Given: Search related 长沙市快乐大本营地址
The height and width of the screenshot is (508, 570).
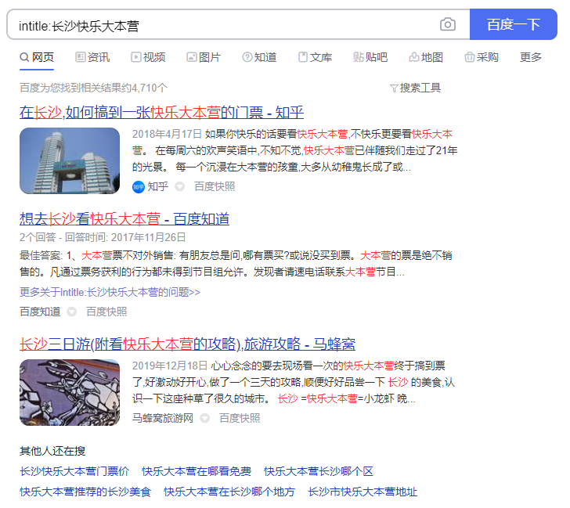Looking at the screenshot, I should pyautogui.click(x=363, y=492).
